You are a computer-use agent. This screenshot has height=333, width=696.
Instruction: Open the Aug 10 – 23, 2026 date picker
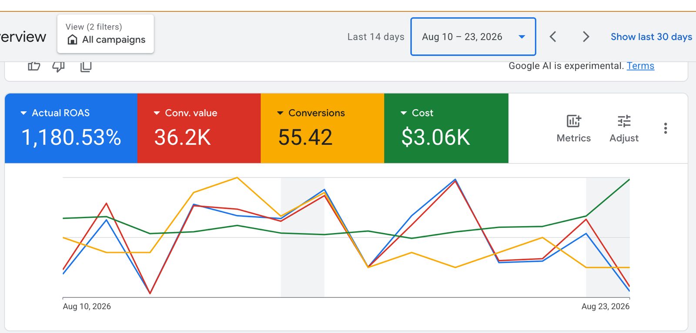[x=473, y=37]
